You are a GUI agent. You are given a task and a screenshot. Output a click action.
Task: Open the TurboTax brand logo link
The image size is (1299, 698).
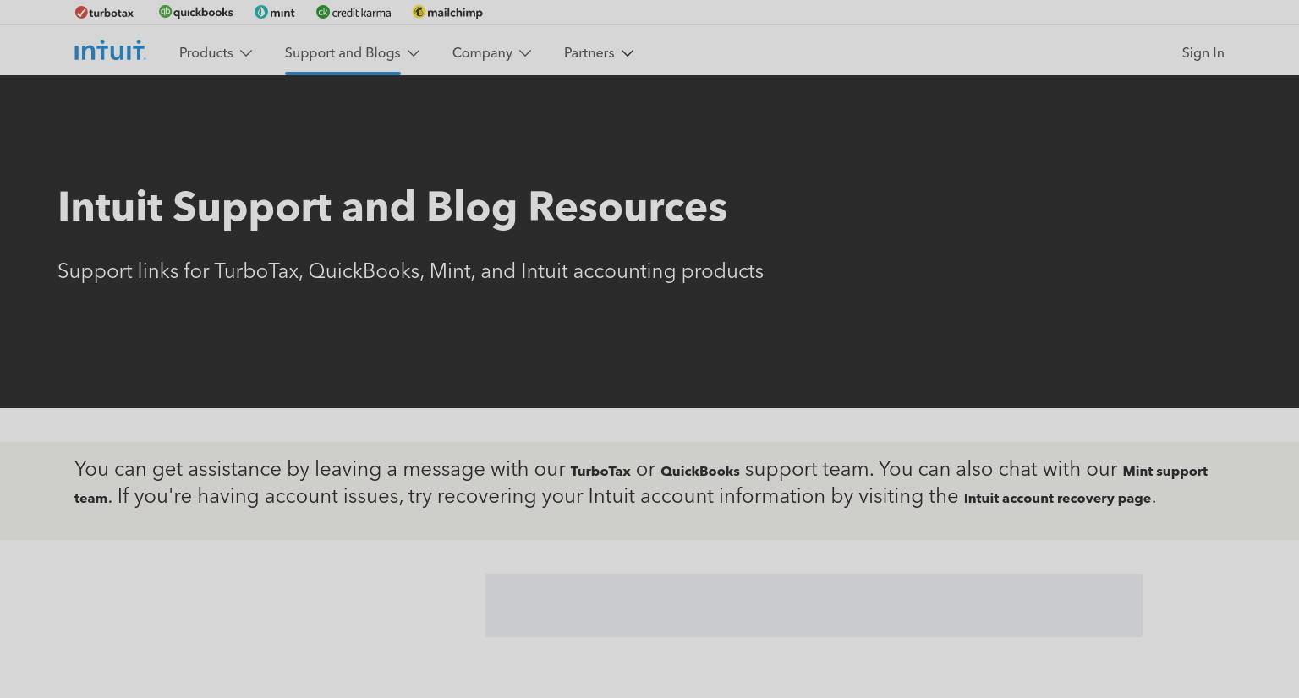click(104, 13)
